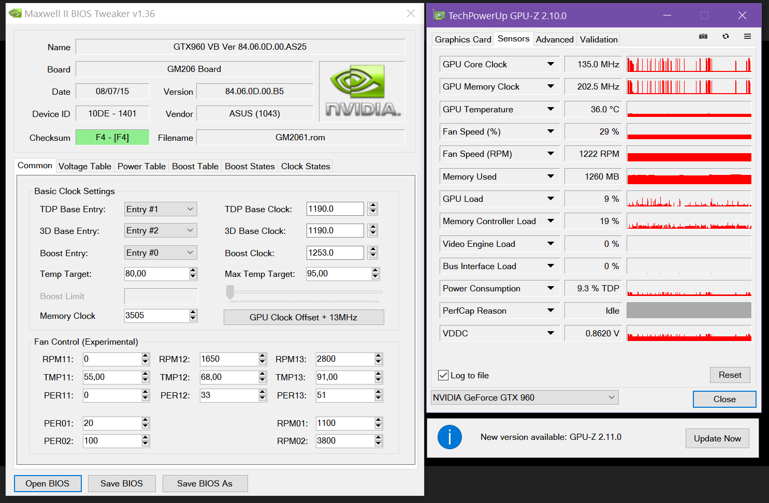The height and width of the screenshot is (503, 769).
Task: Expand the GPU Memory Clock sensor dropdown
Action: pyautogui.click(x=550, y=86)
